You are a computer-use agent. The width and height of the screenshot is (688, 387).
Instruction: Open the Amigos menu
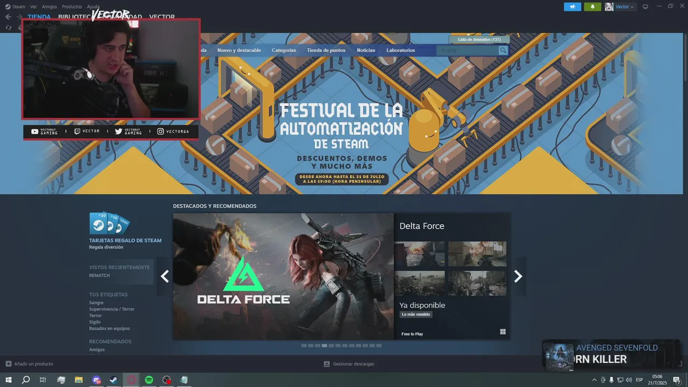point(49,6)
